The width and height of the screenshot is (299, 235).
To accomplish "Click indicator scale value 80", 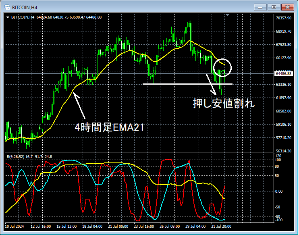I will (x=278, y=166).
